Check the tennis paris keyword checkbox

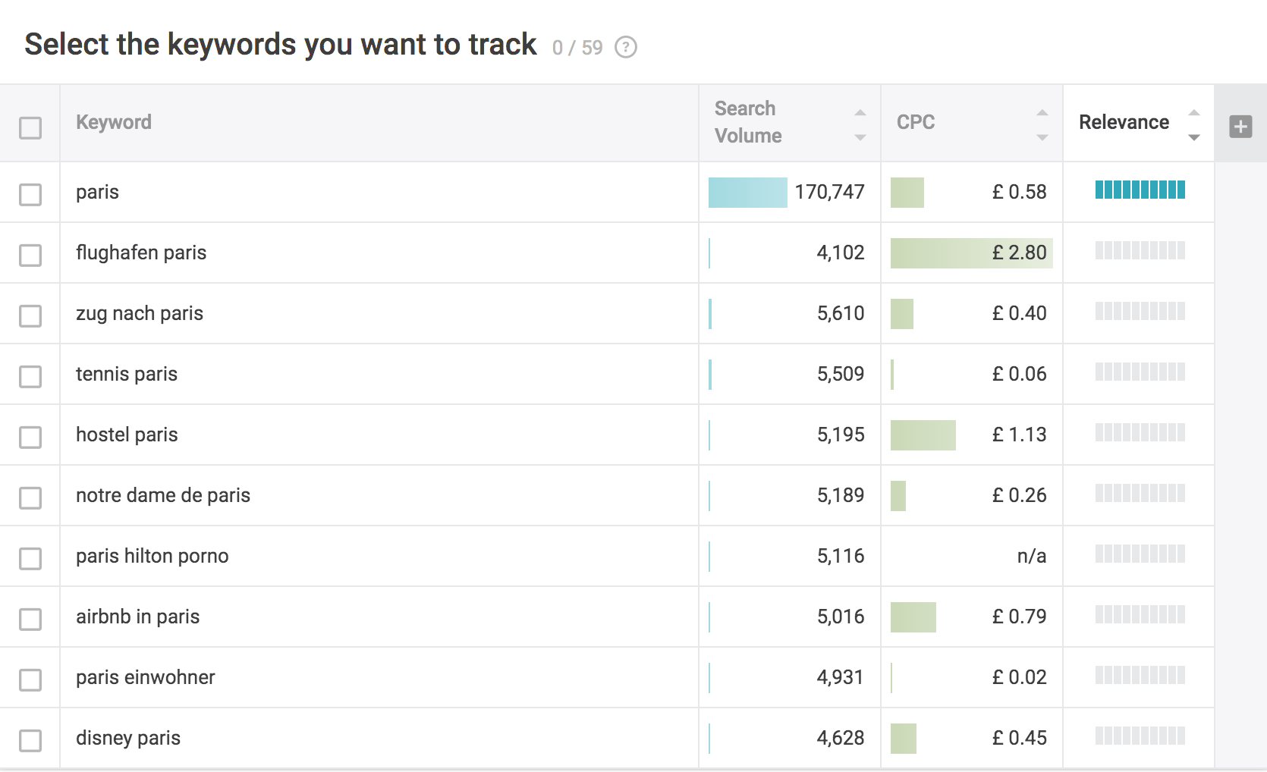point(30,376)
